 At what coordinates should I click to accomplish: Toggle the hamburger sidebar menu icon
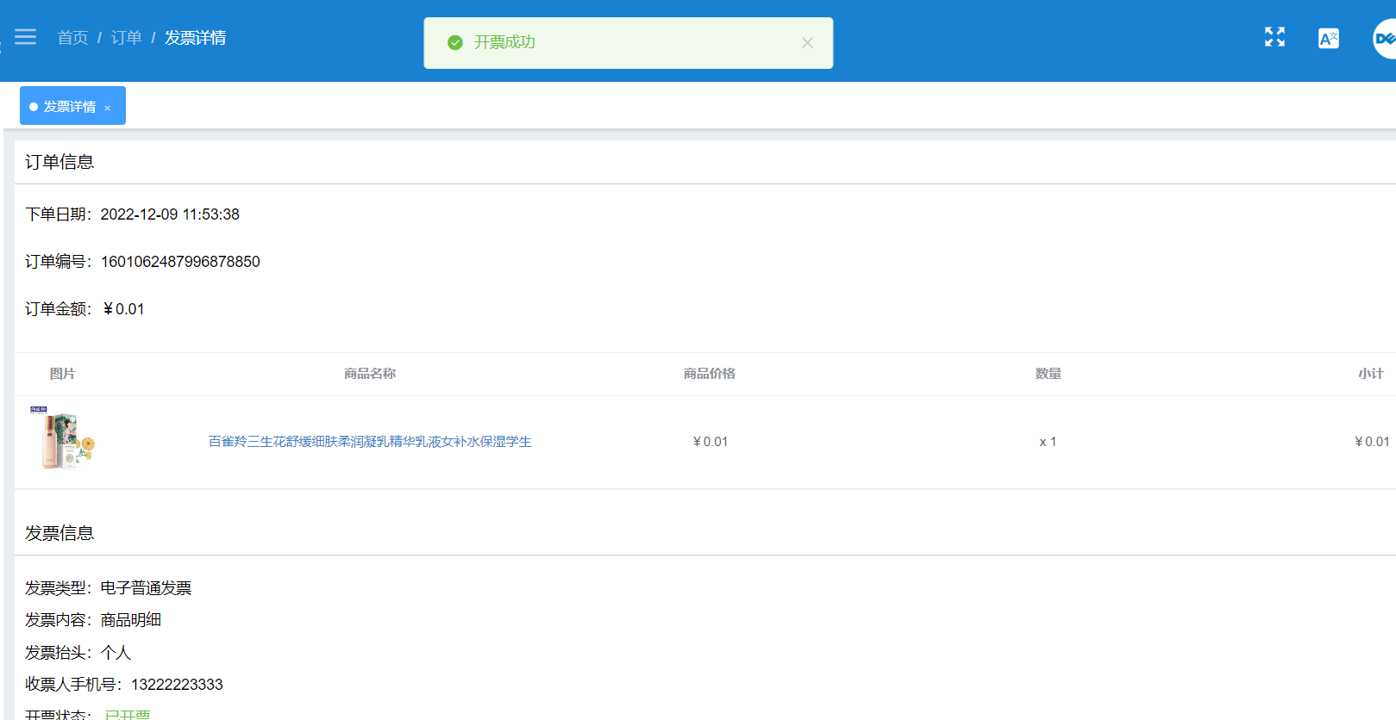[x=26, y=37]
